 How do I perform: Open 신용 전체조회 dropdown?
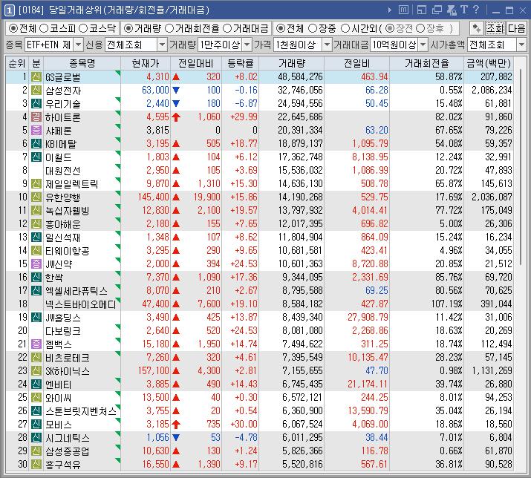pyautogui.click(x=162, y=45)
